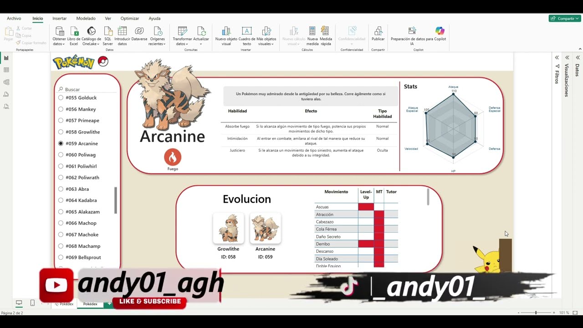Image resolution: width=583 pixels, height=328 pixels.
Task: Click the Fuego type icon
Action: coord(173,157)
